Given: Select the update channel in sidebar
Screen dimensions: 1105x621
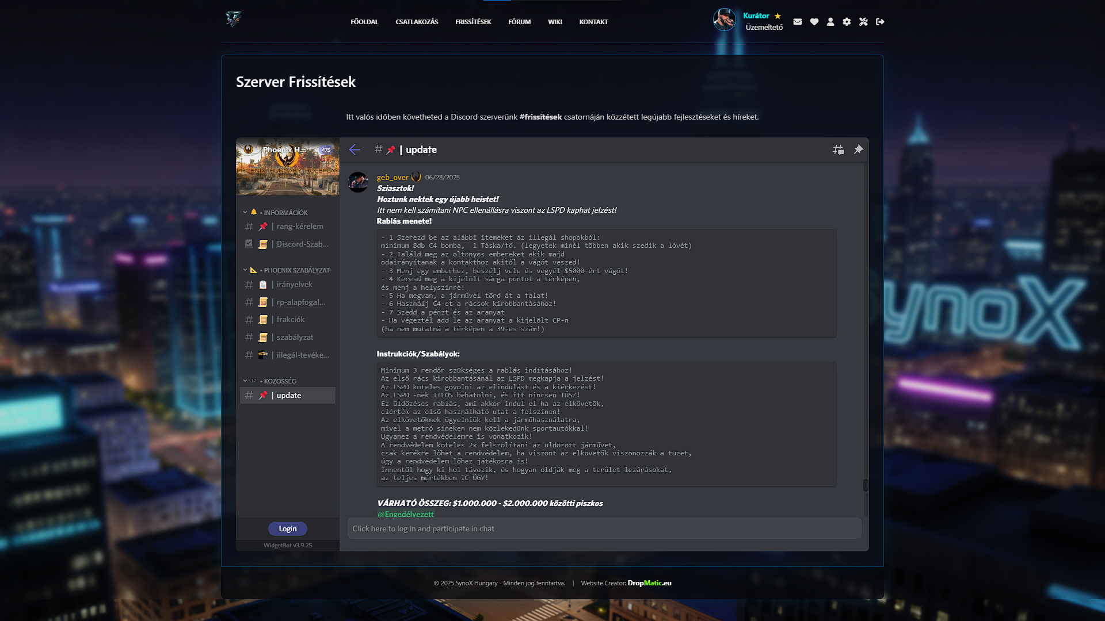Looking at the screenshot, I should [288, 396].
